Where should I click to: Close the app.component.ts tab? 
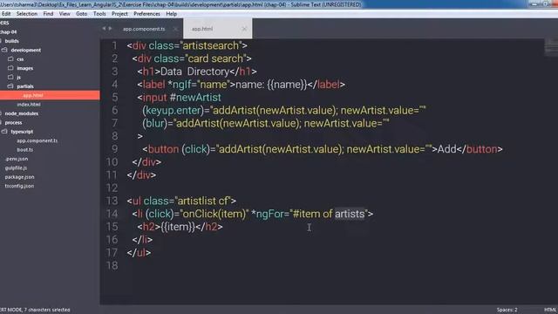tap(175, 29)
